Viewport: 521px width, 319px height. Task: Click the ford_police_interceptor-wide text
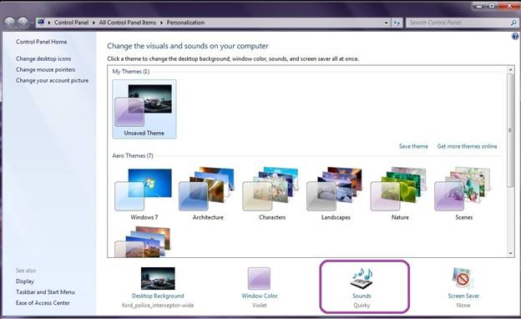[158, 305]
